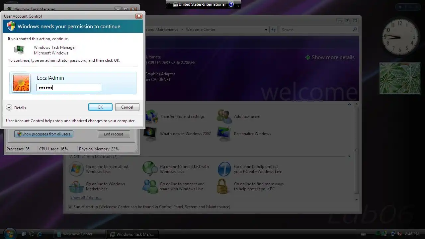
Task: Click the Welcome Center scrollbar up arrow
Action: click(357, 105)
